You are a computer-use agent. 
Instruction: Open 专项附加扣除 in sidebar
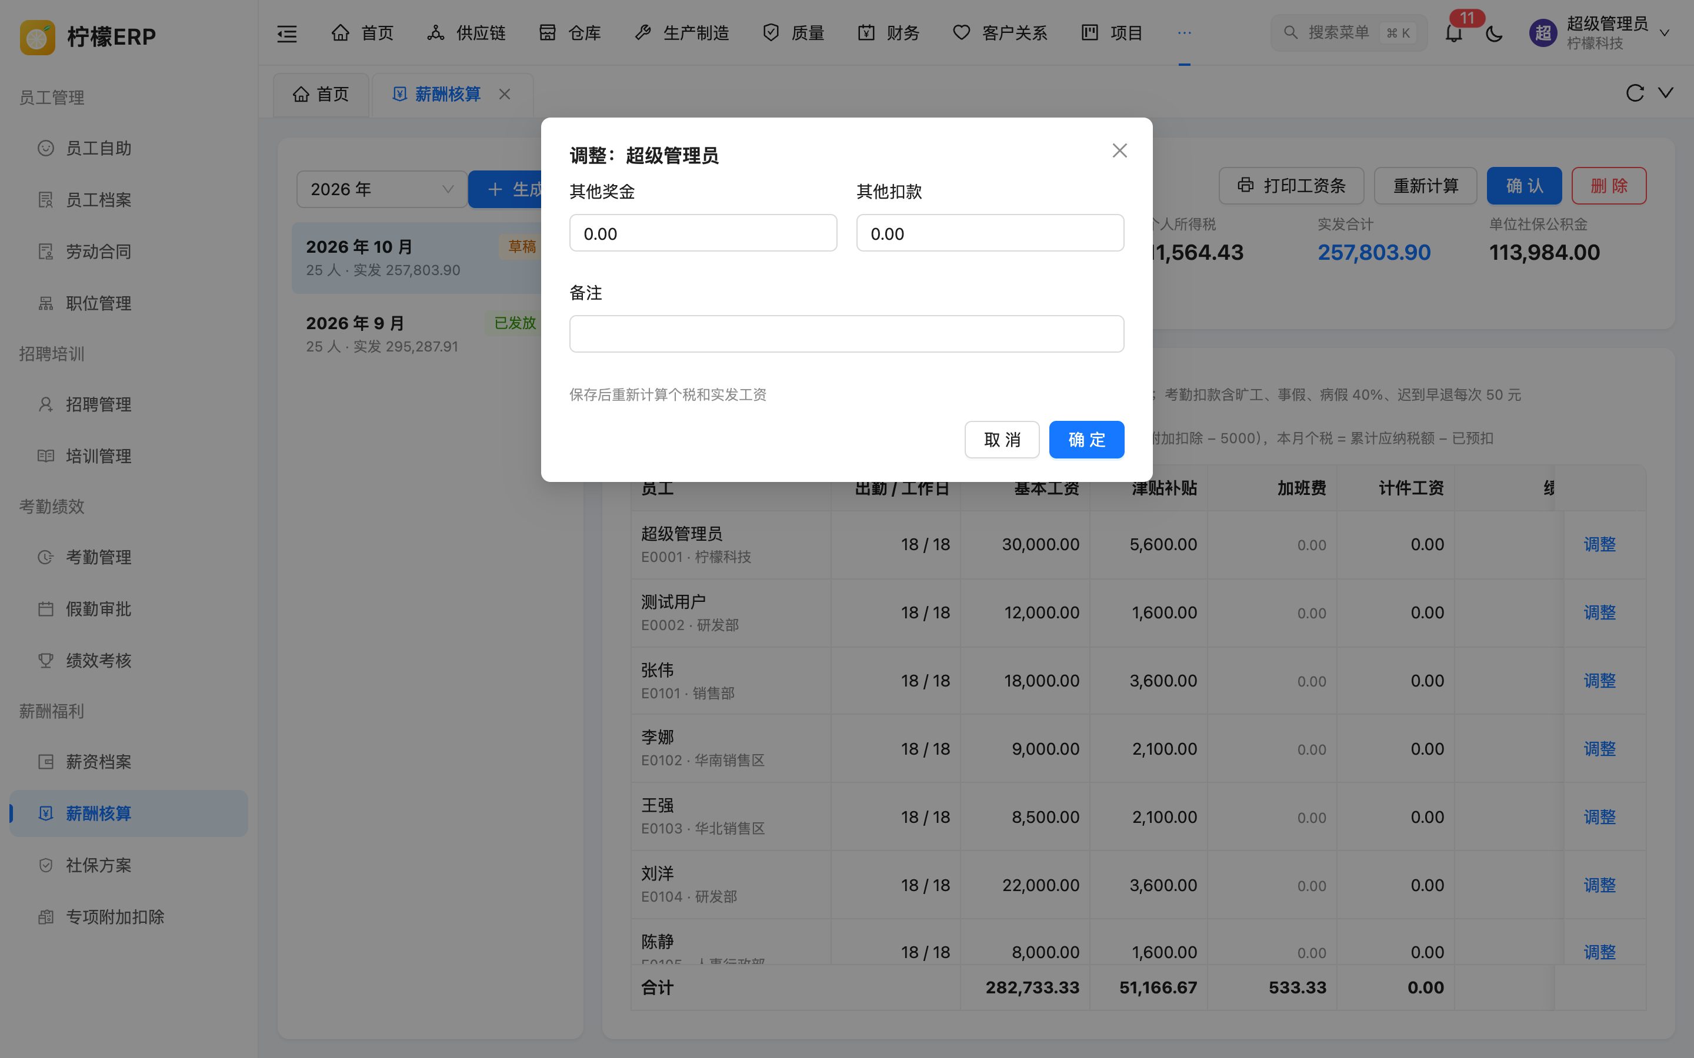point(129,918)
